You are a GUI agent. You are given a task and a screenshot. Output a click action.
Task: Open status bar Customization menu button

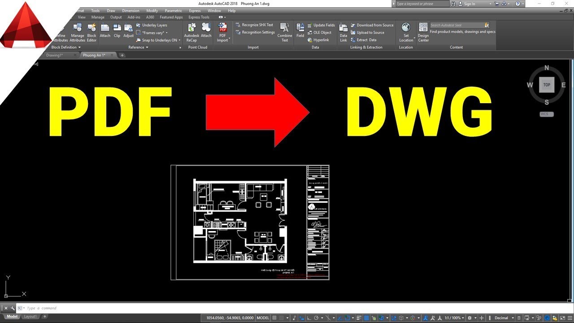[569, 318]
